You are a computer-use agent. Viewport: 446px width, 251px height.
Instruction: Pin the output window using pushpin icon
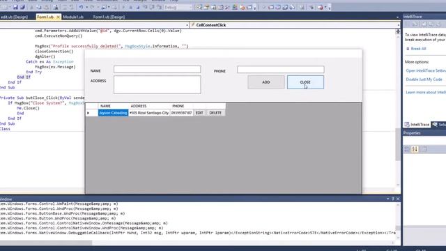[x=393, y=199]
